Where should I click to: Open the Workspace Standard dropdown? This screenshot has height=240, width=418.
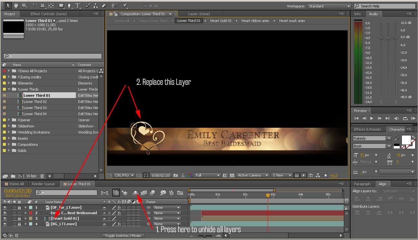pos(329,6)
